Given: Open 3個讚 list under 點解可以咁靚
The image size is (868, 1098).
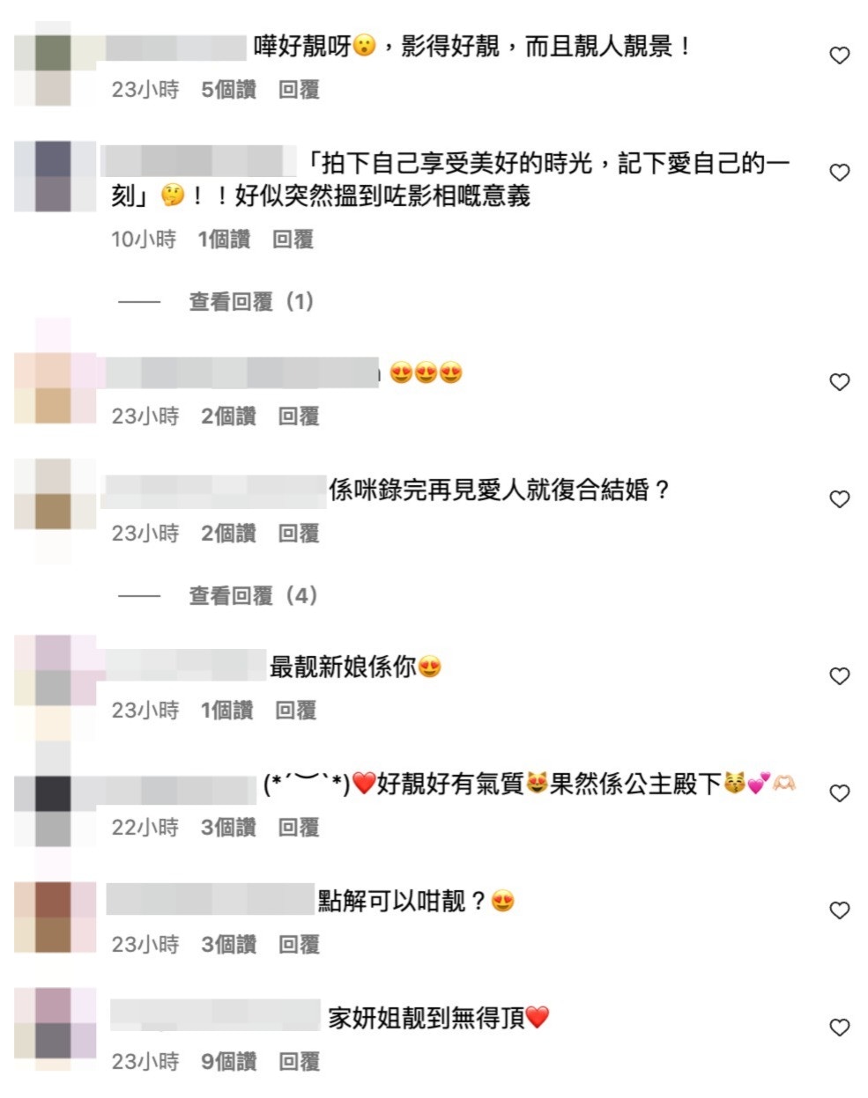Looking at the screenshot, I should point(228,945).
